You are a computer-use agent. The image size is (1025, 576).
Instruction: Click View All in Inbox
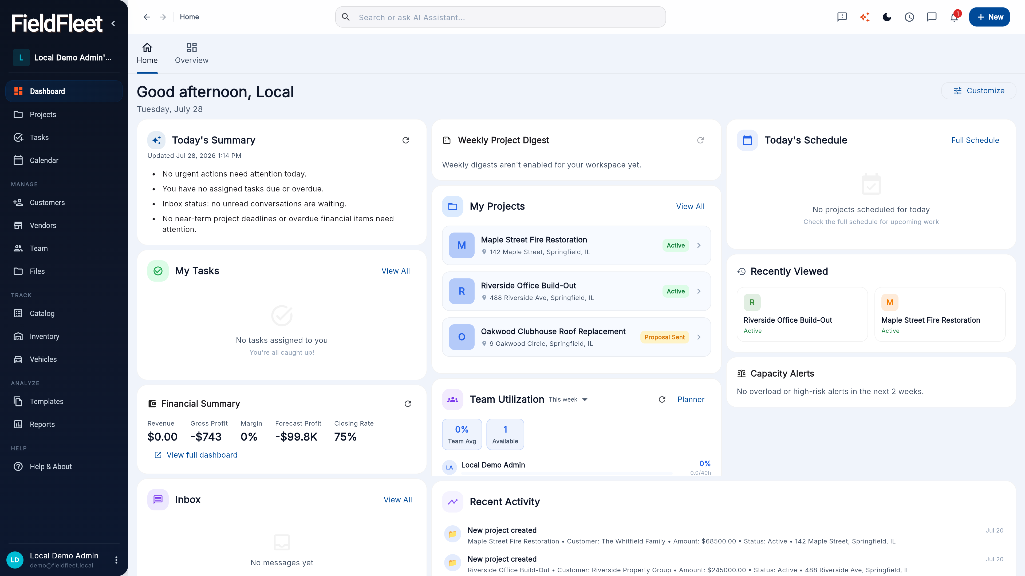[x=397, y=500]
